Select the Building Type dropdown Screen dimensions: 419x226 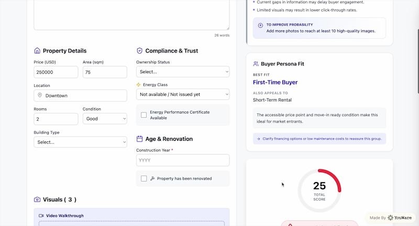80,142
